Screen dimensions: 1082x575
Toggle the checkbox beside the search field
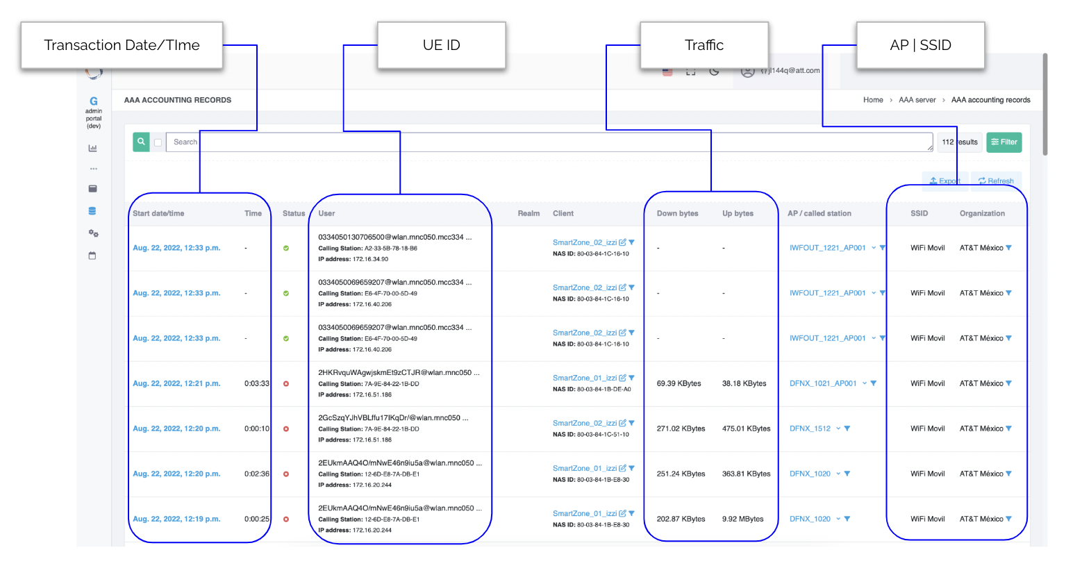click(158, 142)
